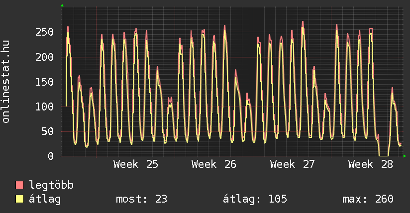Click the Week 27 axis label
Viewport: 410px width, 213px height.
(293, 164)
